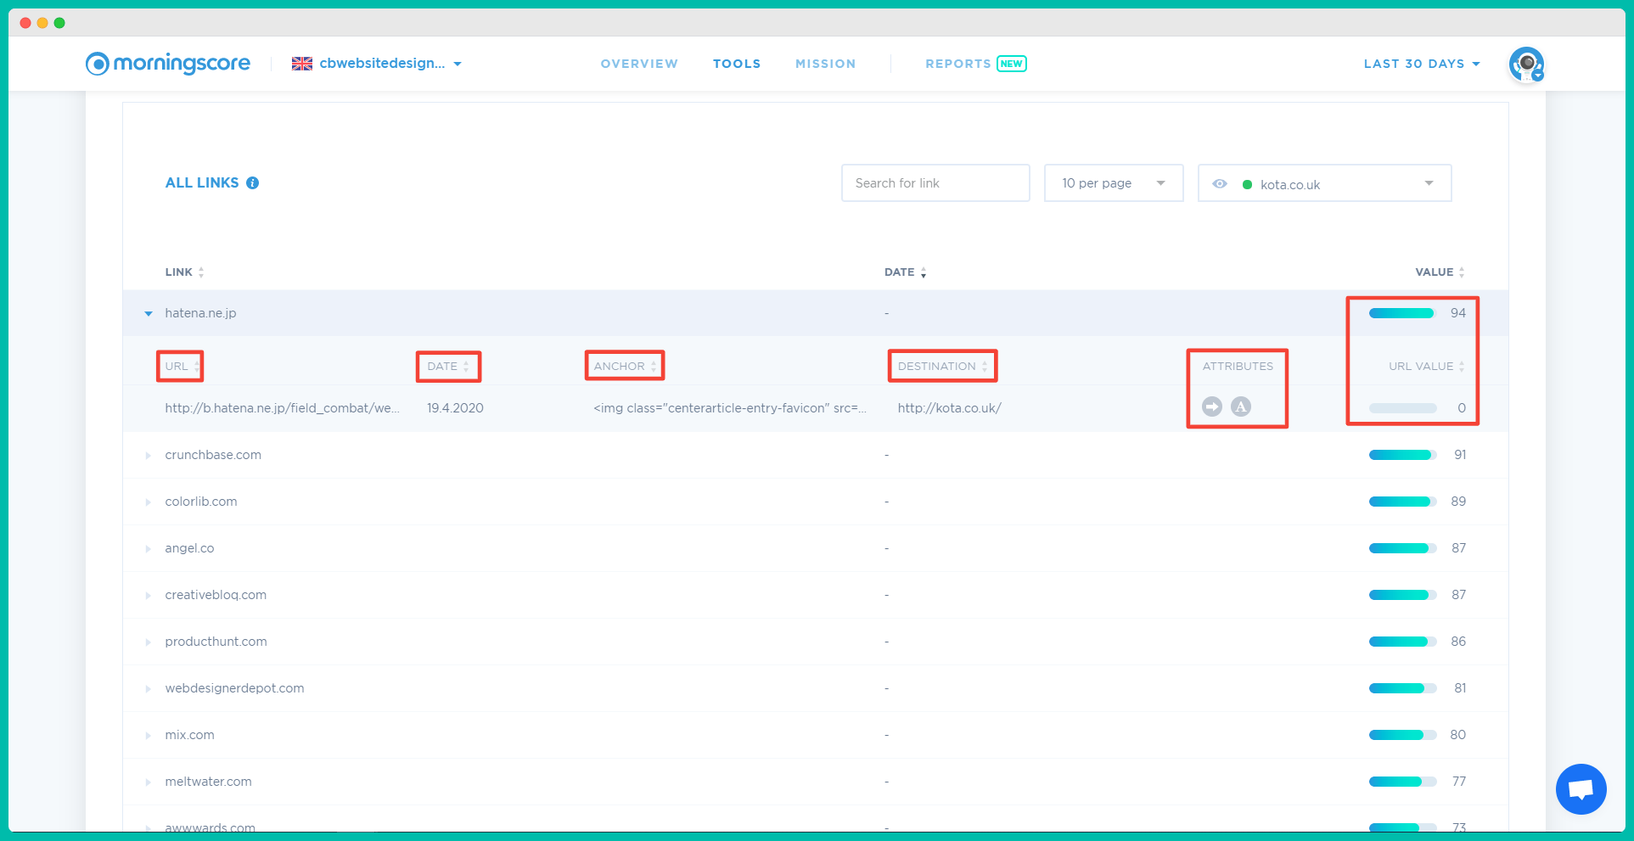Click the img anchor text cell
Image resolution: width=1634 pixels, height=841 pixels.
[730, 408]
